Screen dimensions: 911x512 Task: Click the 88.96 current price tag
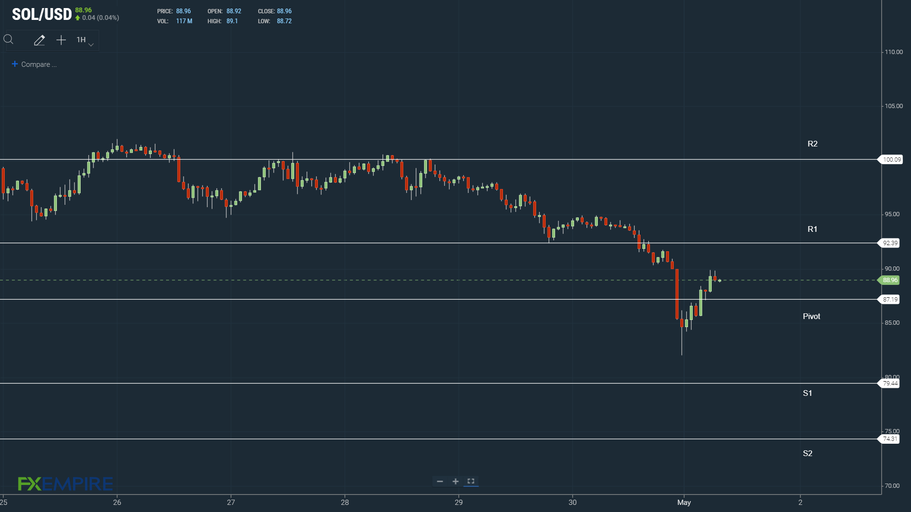(890, 280)
